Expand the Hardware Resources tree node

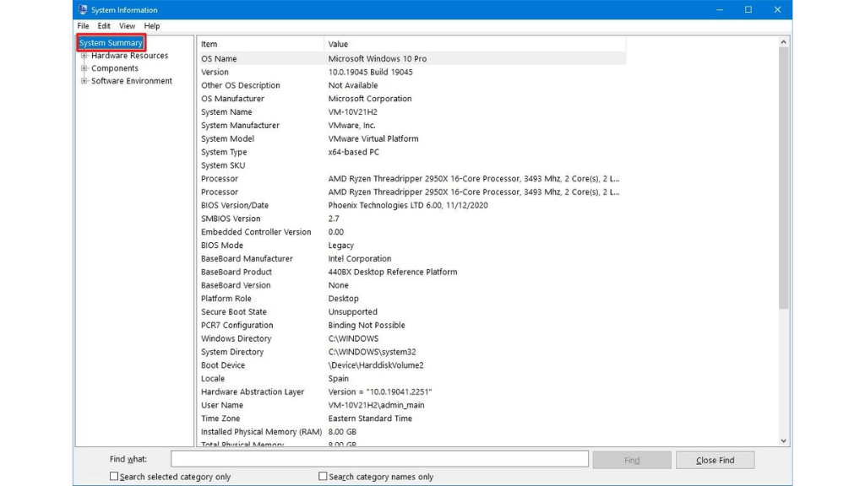[84, 56]
